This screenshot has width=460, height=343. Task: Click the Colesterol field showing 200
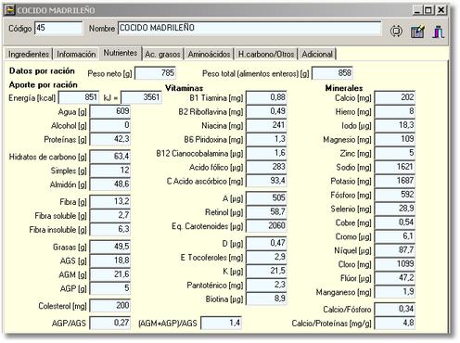point(110,306)
